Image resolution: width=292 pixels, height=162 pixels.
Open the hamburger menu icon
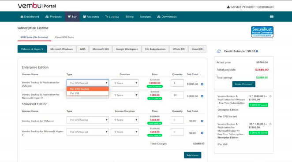click(x=272, y=17)
